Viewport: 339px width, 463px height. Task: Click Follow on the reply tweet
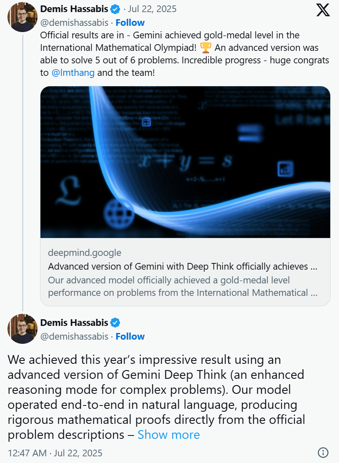(130, 336)
